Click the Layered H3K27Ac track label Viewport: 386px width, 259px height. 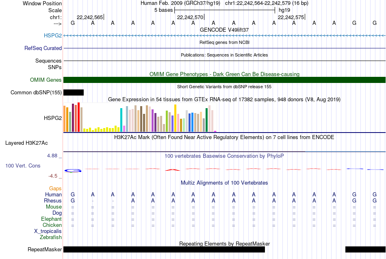[26, 143]
